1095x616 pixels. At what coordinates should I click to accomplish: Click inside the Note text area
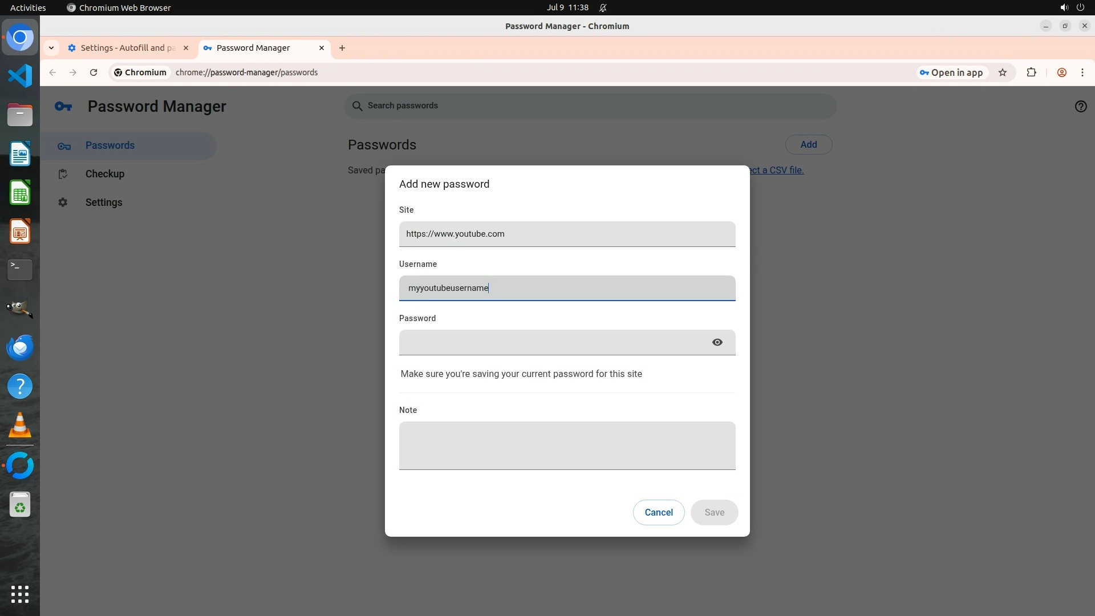[567, 445]
